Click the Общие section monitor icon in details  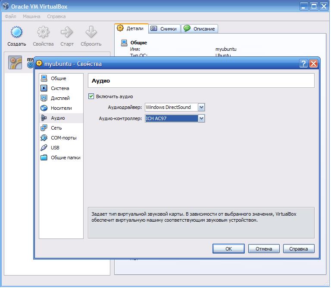[x=124, y=43]
